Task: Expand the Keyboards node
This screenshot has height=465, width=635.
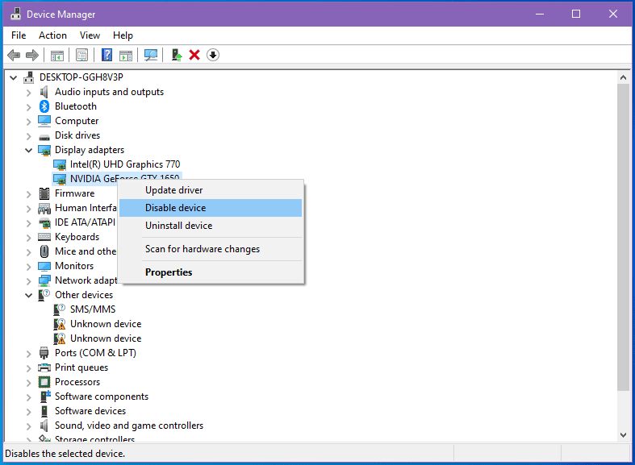Action: pyautogui.click(x=28, y=238)
